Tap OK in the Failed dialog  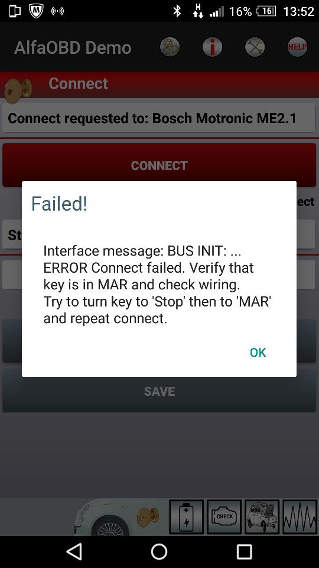(258, 353)
